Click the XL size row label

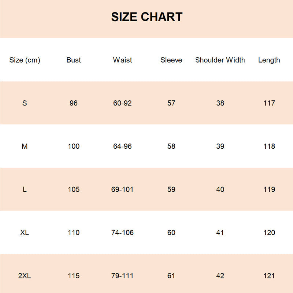25,233
